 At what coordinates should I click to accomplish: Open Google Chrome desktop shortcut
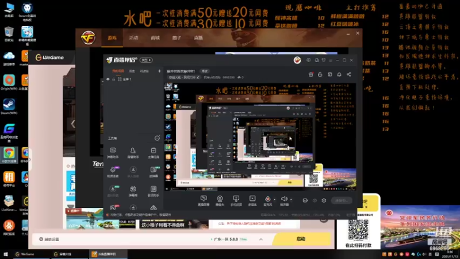coord(9,155)
